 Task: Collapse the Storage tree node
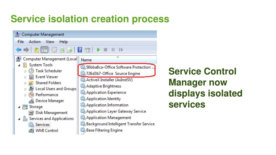tap(19, 107)
